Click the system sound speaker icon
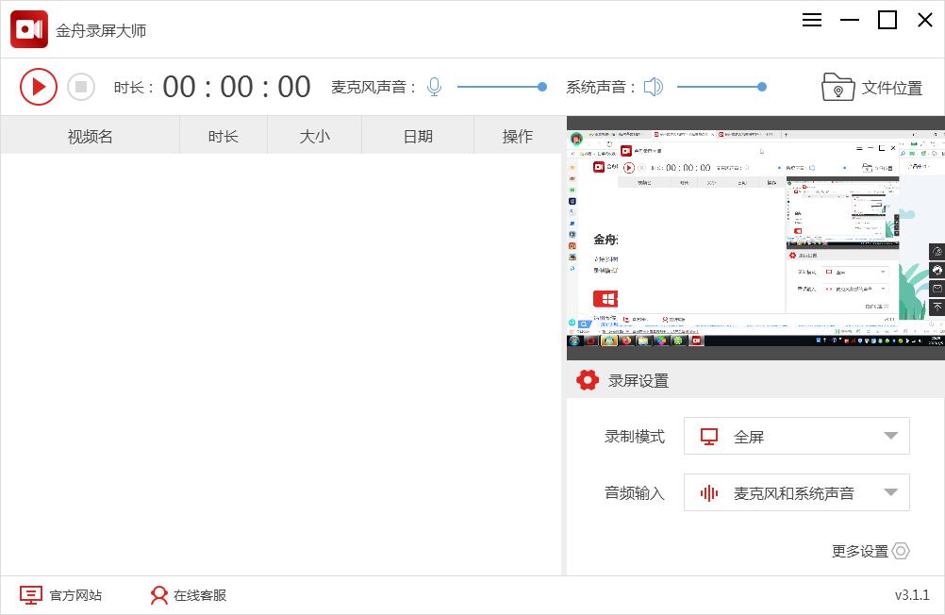The height and width of the screenshot is (615, 945). pyautogui.click(x=654, y=85)
